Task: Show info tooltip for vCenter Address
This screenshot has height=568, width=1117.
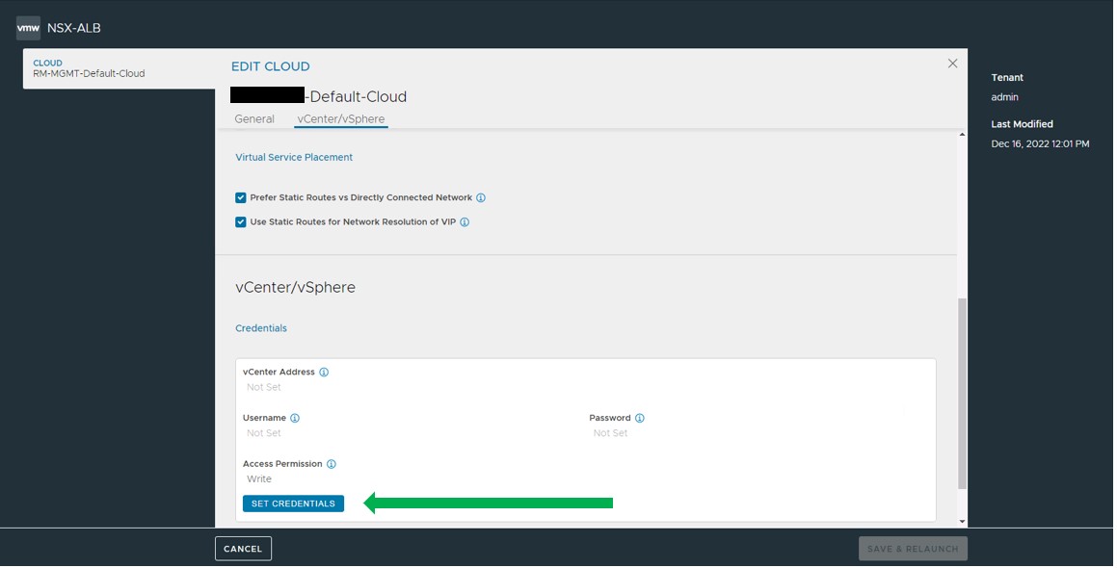Action: [x=324, y=373]
